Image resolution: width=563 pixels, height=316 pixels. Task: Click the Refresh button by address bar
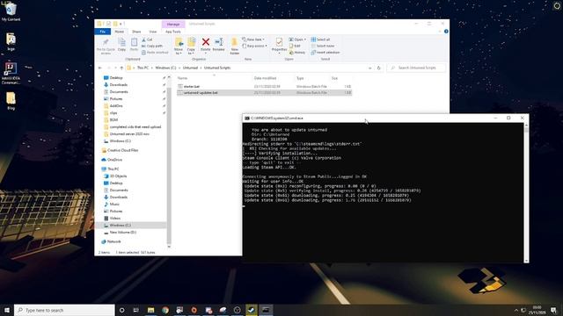[x=378, y=68]
